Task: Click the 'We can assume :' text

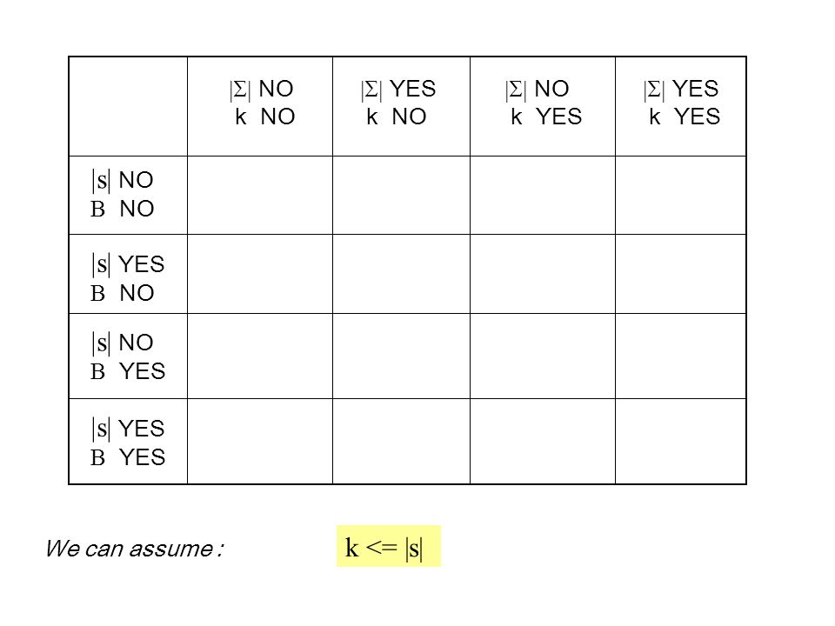Action: (134, 549)
